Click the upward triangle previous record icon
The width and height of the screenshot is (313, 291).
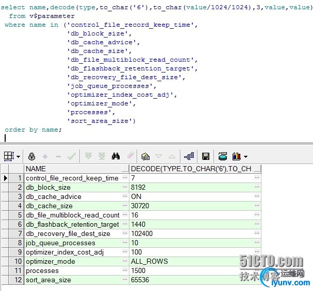click(172, 156)
